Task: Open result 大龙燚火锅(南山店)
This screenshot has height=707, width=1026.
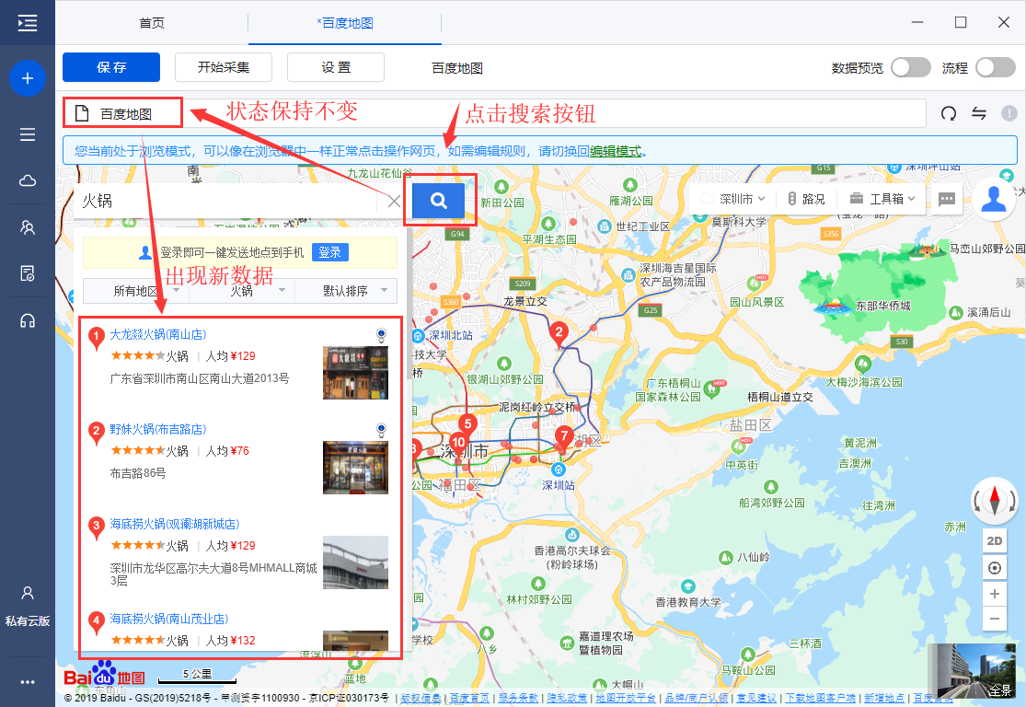Action: (x=157, y=334)
